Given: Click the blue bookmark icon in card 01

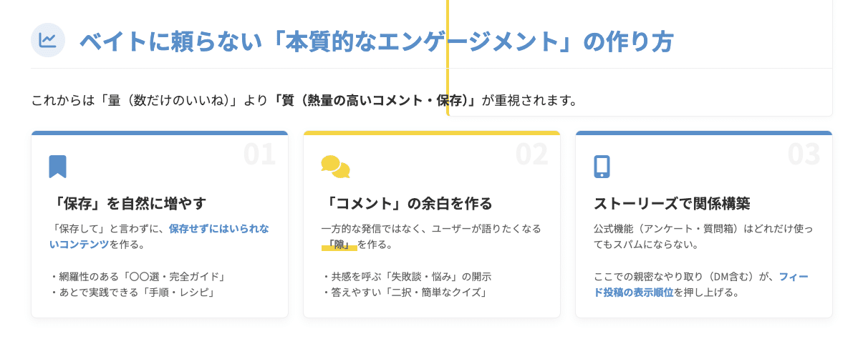Looking at the screenshot, I should (57, 167).
